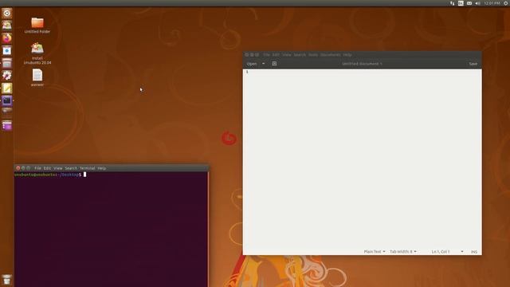Select the answer file on desktop

[37, 78]
